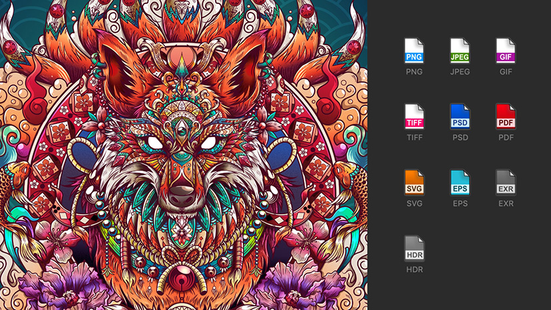Click the fox illustration artwork
Screen dimensions: 551x310
(184, 155)
